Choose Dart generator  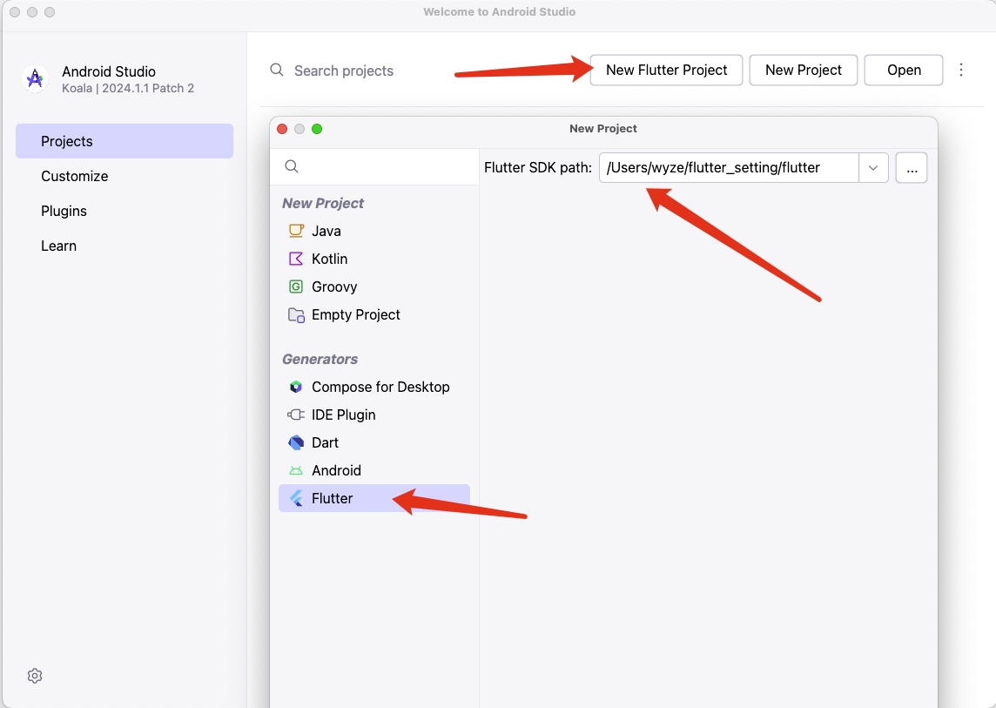pyautogui.click(x=374, y=442)
